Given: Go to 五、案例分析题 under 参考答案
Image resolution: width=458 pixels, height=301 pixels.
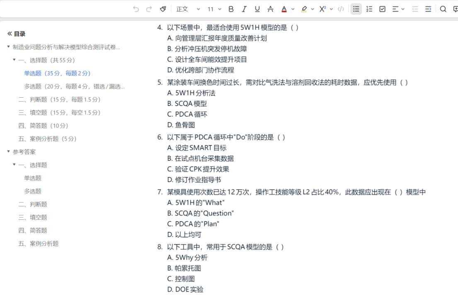Looking at the screenshot, I should [x=38, y=244].
